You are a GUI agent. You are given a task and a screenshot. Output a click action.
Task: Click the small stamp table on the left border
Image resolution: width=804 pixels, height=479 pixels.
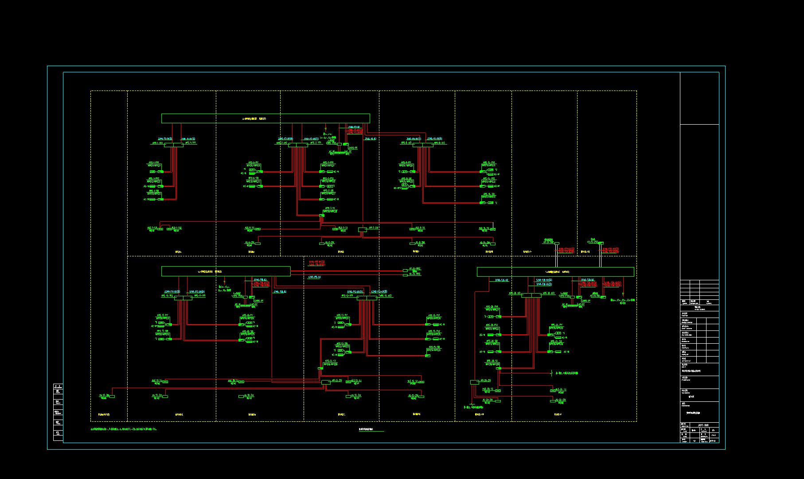[58, 412]
